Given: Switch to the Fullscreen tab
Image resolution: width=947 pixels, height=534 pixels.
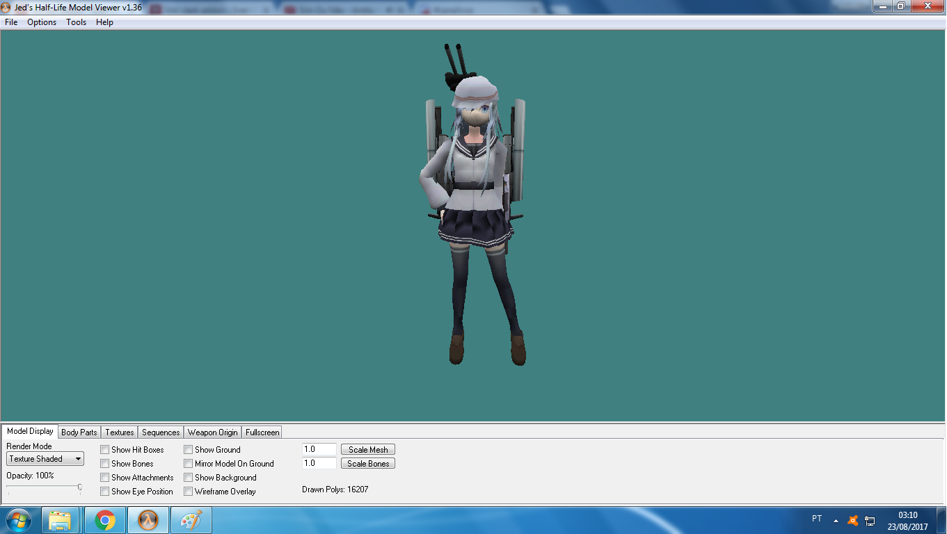Looking at the screenshot, I should tap(262, 432).
